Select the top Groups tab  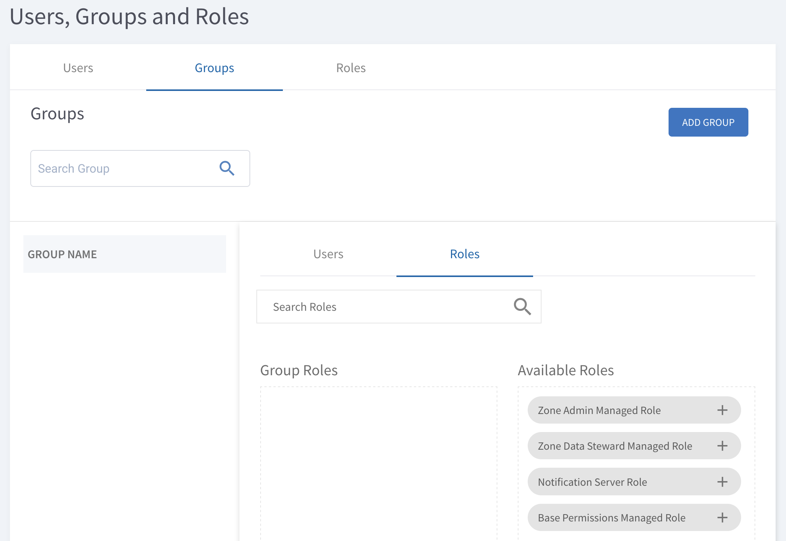[215, 68]
